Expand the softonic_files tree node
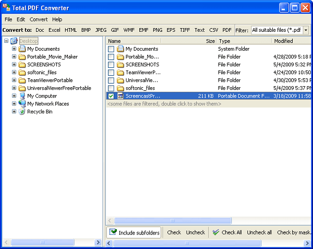 point(14,72)
